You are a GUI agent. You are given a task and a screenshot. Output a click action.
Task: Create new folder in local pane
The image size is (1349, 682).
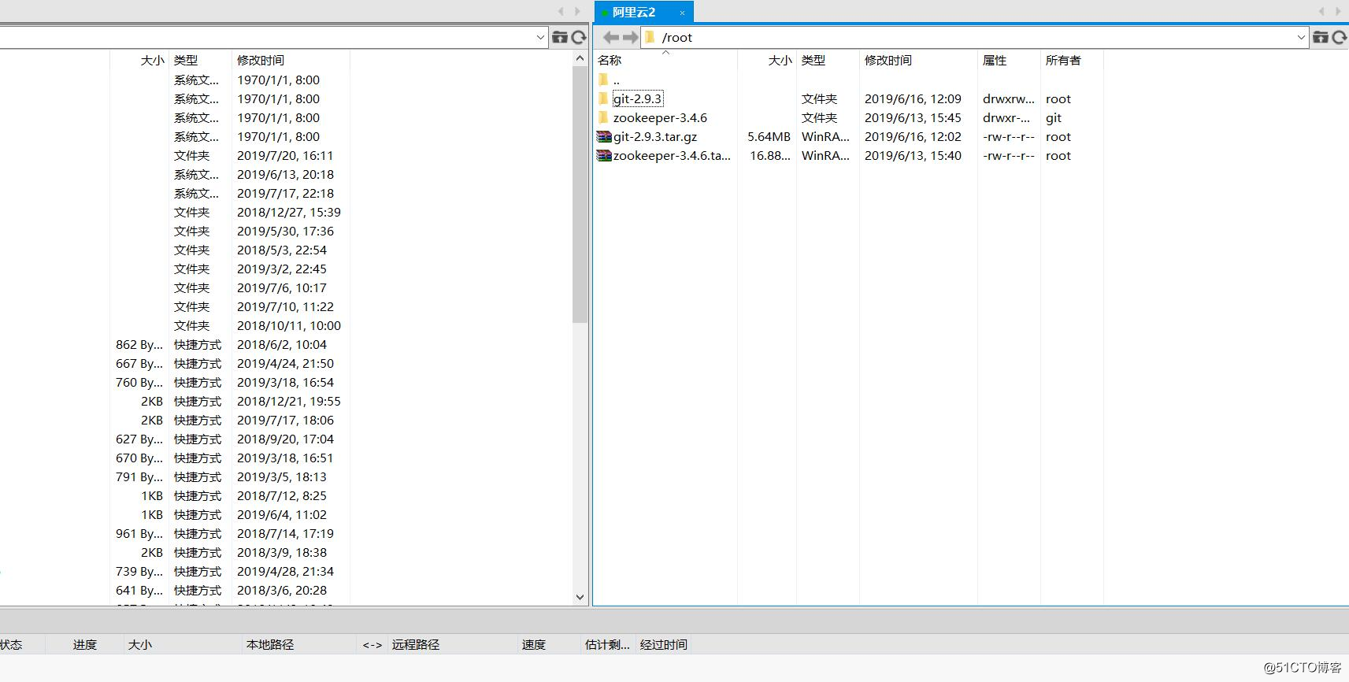point(560,37)
